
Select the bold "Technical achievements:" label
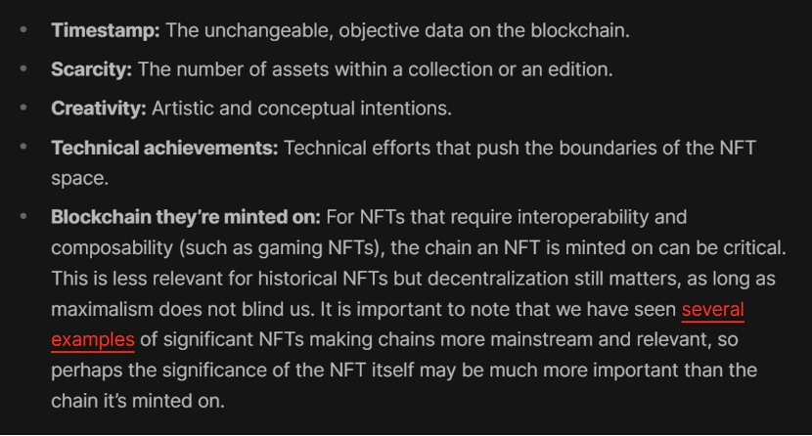pyautogui.click(x=164, y=148)
